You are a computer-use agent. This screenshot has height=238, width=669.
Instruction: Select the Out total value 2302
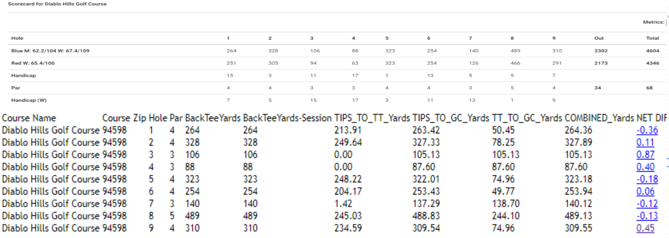[x=601, y=51]
